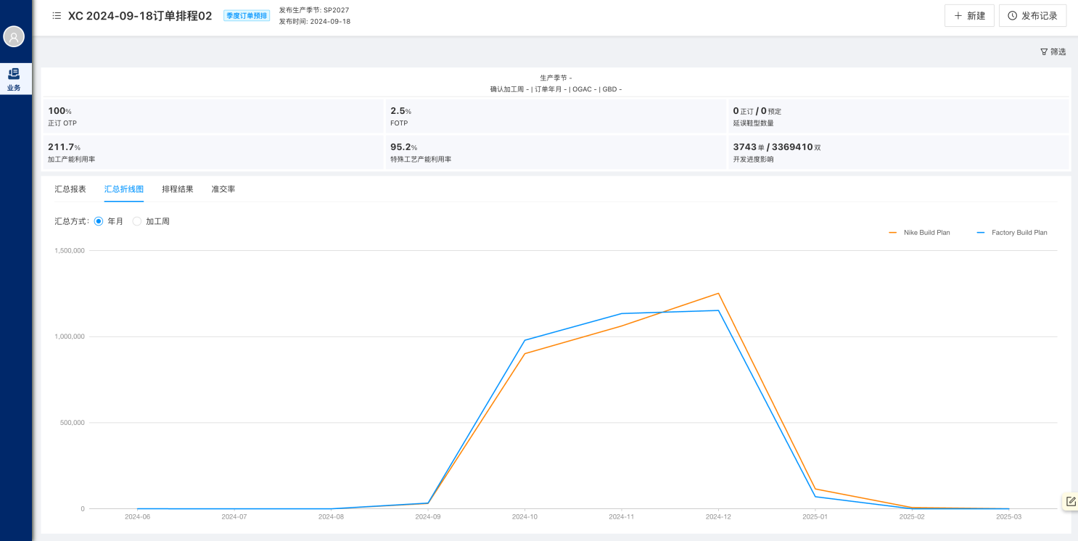Open the 业务 sidebar module

[15, 79]
